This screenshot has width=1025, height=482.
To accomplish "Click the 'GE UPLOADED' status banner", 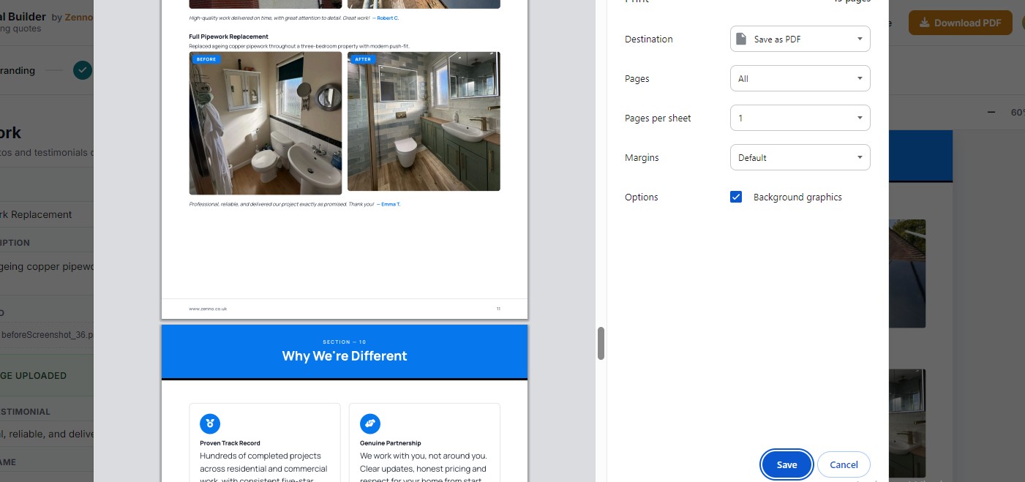I will pos(47,375).
